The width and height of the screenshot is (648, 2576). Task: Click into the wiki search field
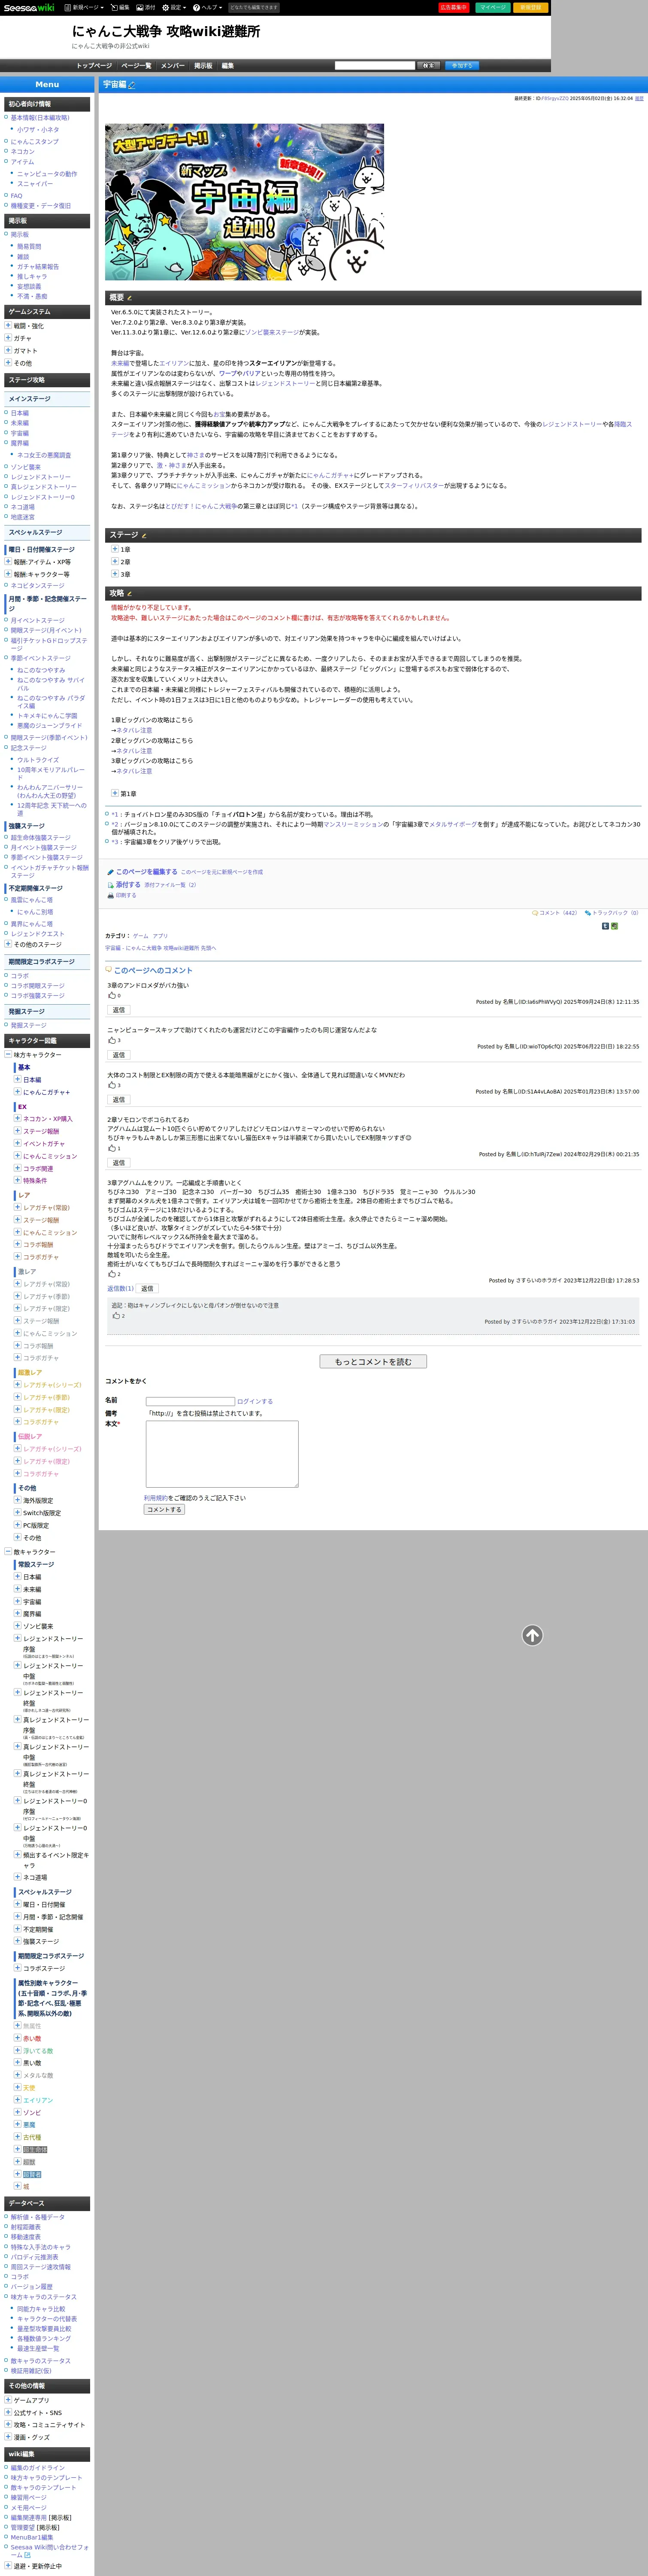tap(374, 66)
